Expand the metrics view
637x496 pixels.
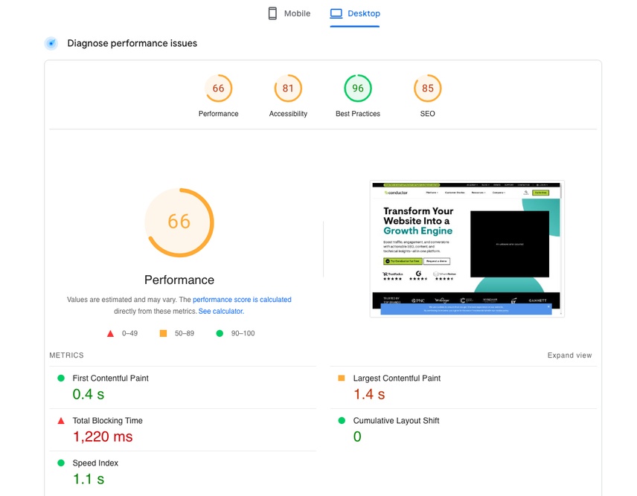(x=569, y=355)
